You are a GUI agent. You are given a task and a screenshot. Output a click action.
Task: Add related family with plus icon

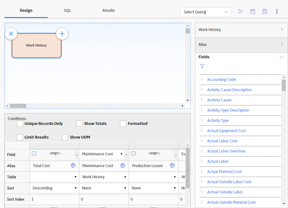click(62, 33)
